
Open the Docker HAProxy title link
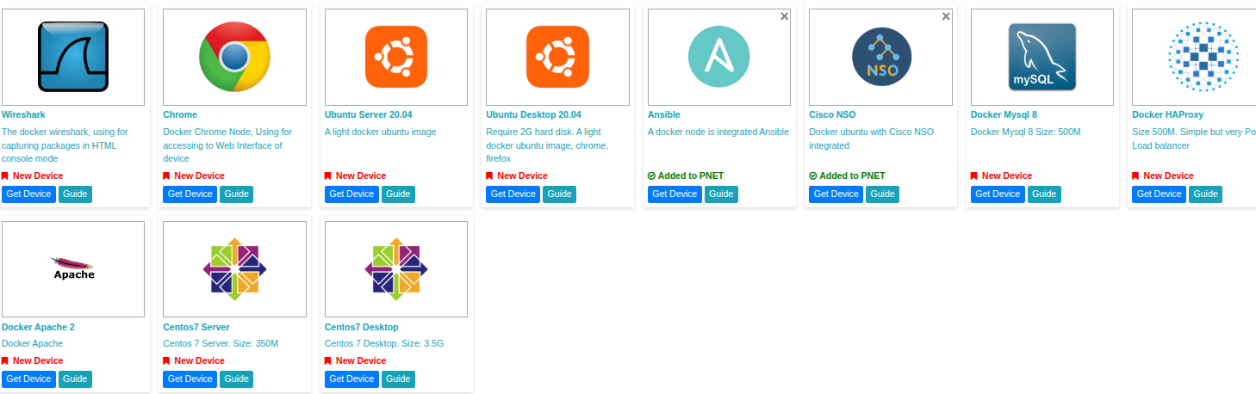pyautogui.click(x=1167, y=114)
